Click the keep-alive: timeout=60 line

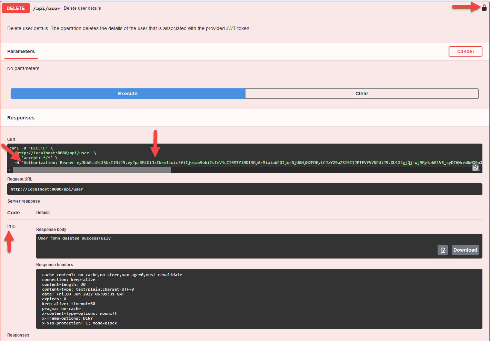[69, 304]
